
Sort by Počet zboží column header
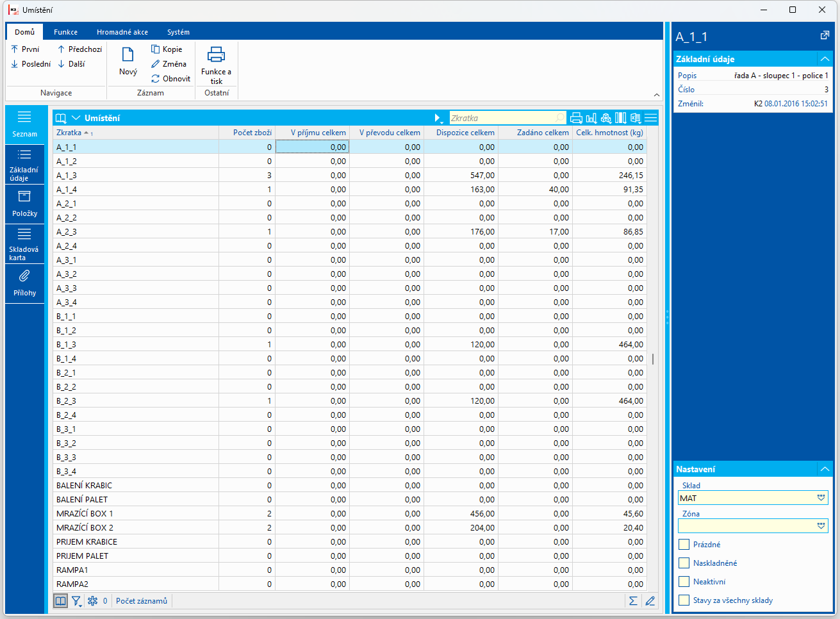click(x=247, y=133)
